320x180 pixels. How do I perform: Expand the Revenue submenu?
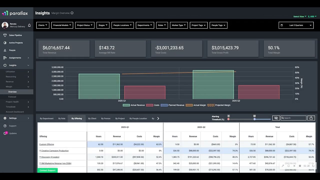tap(16, 82)
